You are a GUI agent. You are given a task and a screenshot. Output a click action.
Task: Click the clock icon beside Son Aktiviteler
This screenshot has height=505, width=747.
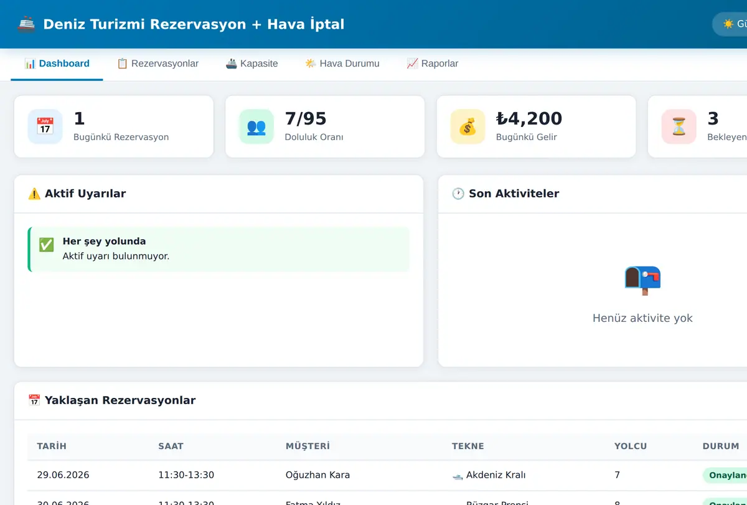[458, 194]
